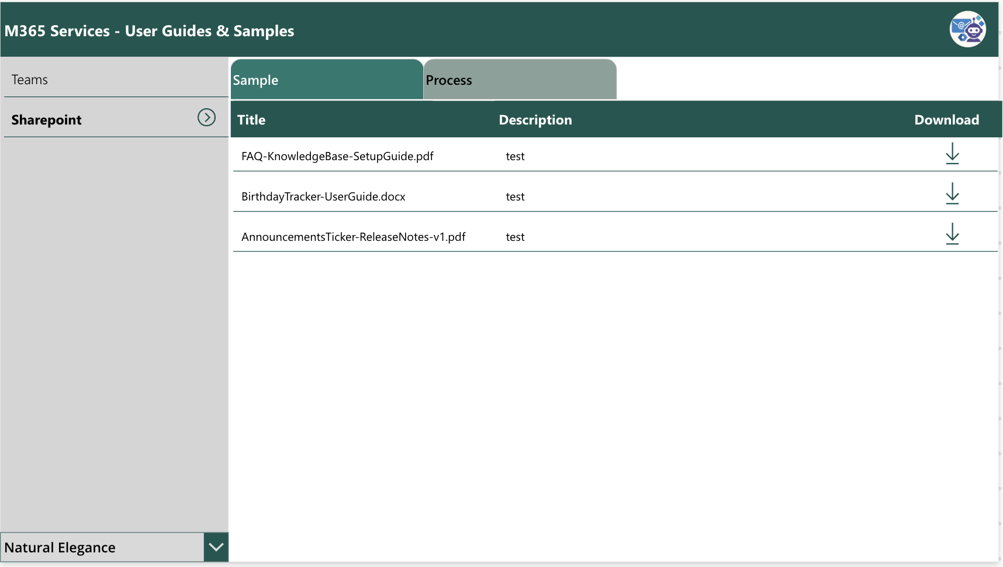Click the Download column header

click(x=946, y=120)
